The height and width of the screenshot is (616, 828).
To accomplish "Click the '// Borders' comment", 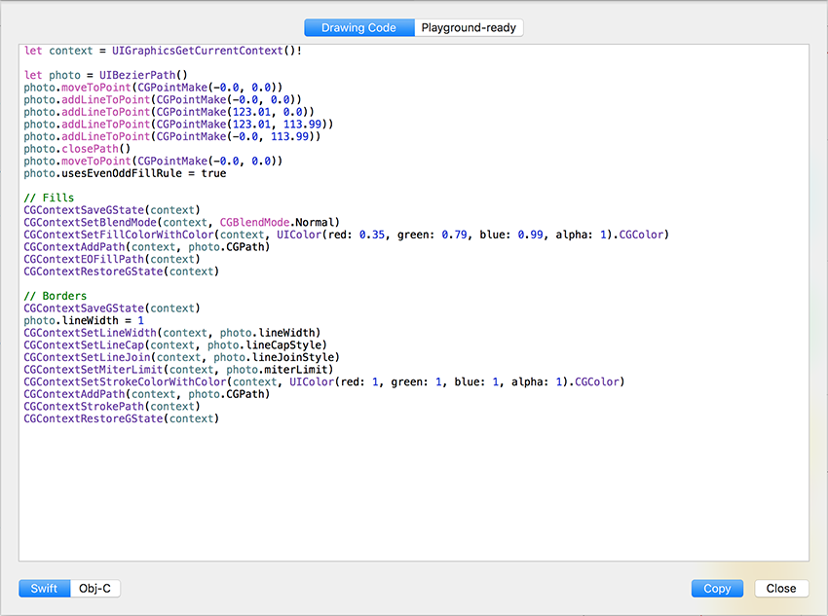I will [x=56, y=296].
